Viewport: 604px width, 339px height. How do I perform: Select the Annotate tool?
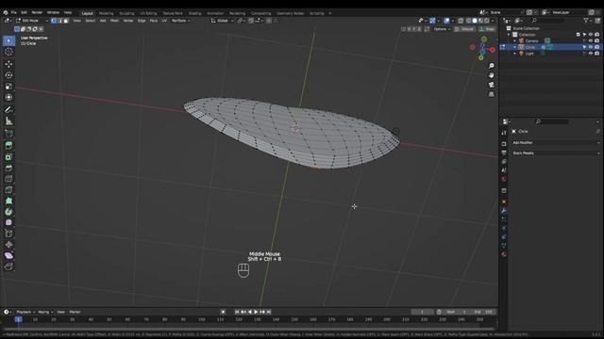point(8,110)
